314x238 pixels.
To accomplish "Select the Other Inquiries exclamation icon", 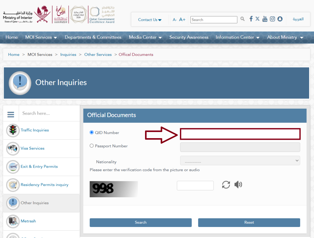I will pos(13,203).
